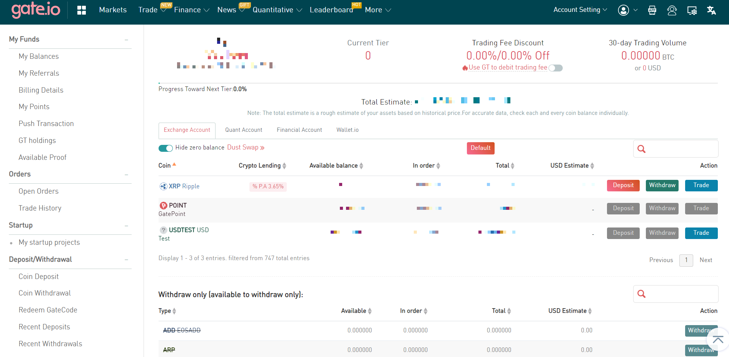Click the USDTEST question-mark coin icon

(163, 230)
